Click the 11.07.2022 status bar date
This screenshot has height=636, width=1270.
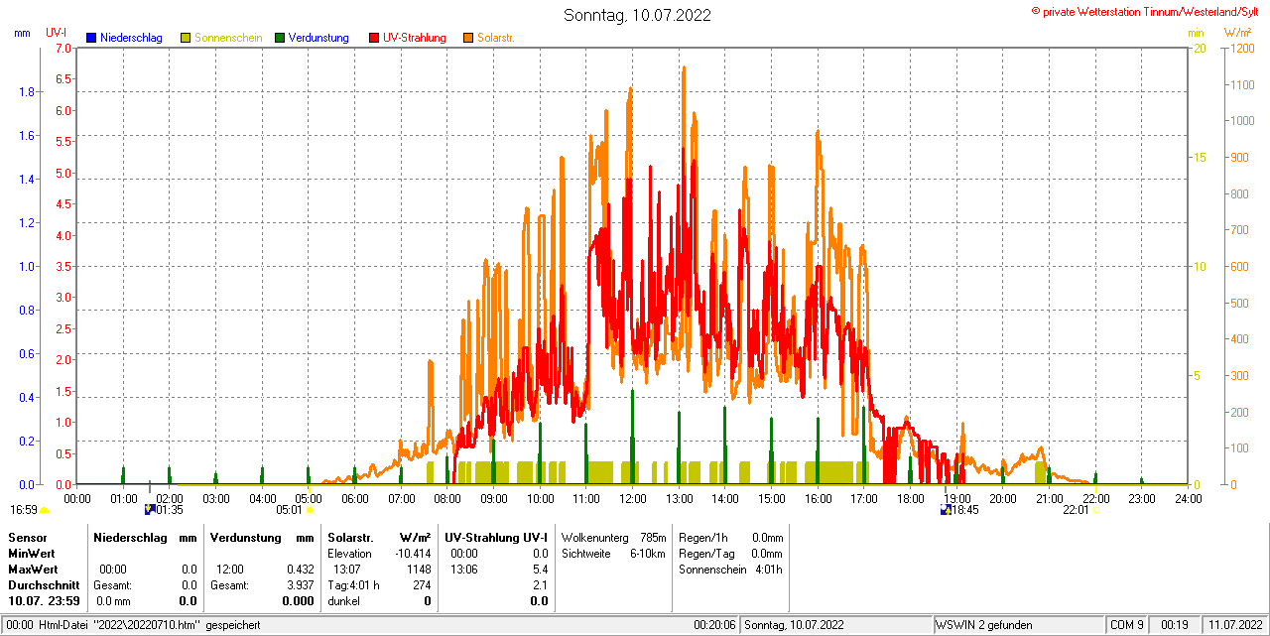pyautogui.click(x=1234, y=625)
